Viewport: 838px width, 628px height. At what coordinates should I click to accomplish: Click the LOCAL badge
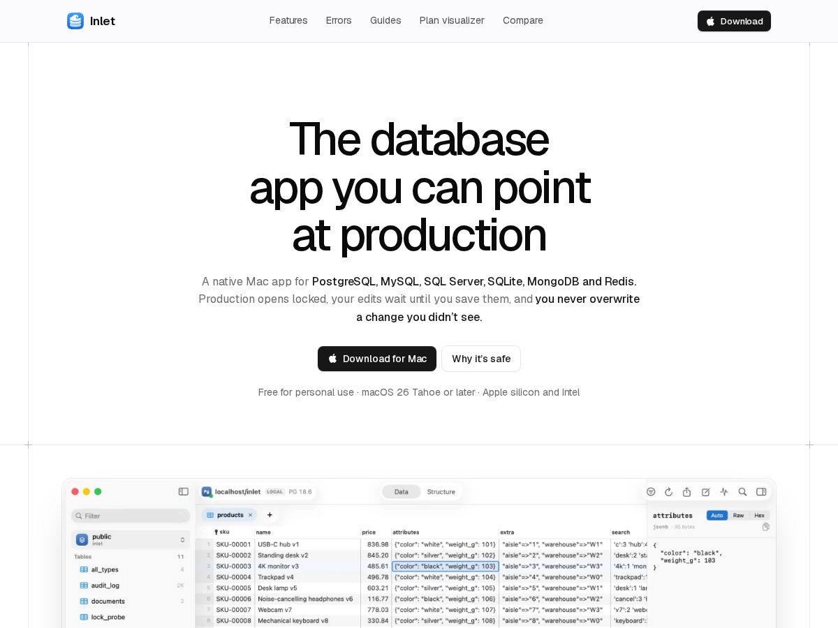click(274, 492)
